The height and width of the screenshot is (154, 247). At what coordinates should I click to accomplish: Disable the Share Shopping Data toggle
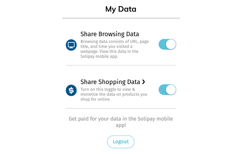[167, 90]
